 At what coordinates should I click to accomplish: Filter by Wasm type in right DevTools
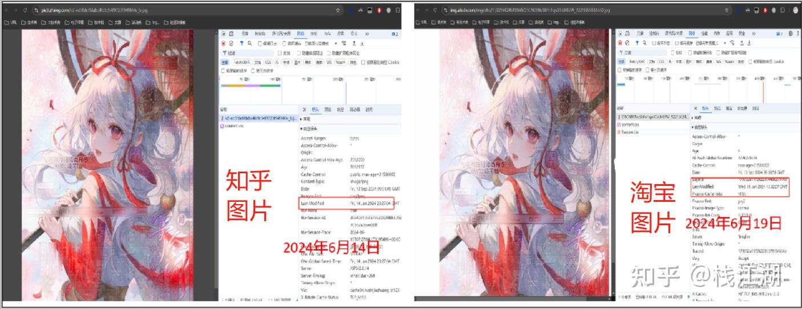point(730,62)
